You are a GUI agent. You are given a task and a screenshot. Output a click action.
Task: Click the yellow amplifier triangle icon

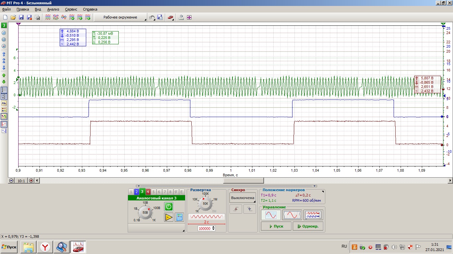[x=169, y=217]
